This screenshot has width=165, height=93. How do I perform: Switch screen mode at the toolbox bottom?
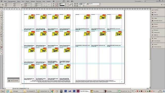pyautogui.click(x=1, y=54)
